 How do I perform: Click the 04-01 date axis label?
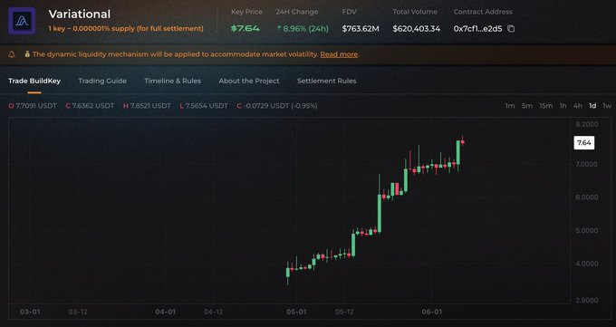165,313
